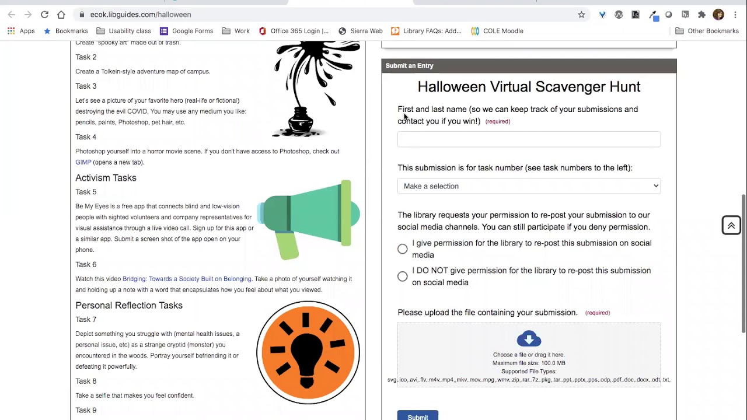Click the browser forward arrow

coord(27,15)
